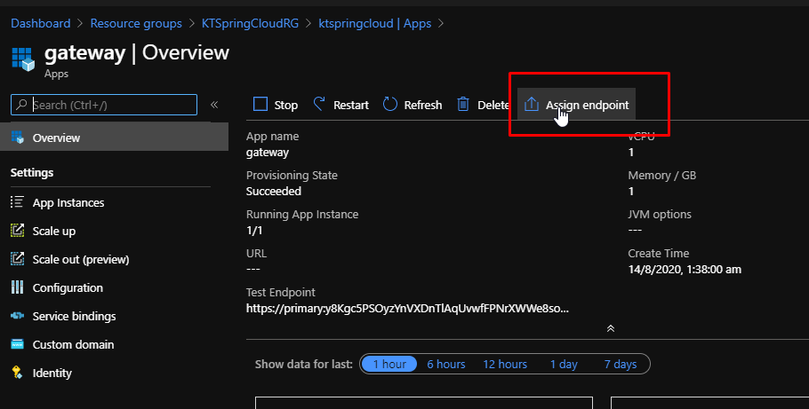Click the Scale up icon in sidebar
The width and height of the screenshot is (809, 409).
(x=17, y=231)
